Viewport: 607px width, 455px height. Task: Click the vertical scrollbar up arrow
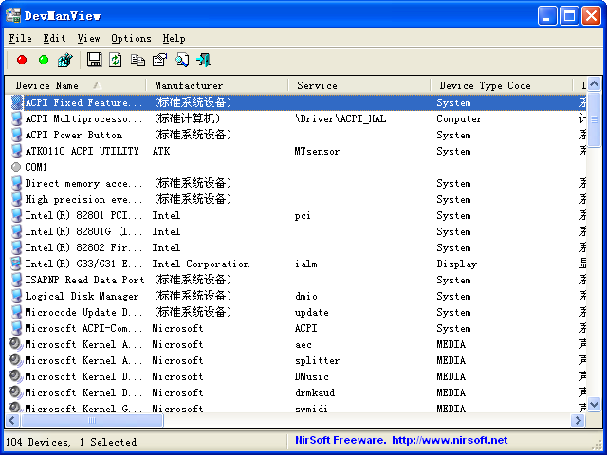tap(594, 83)
